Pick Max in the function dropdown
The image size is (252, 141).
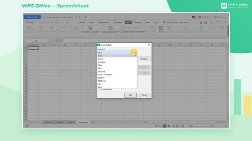117,65
